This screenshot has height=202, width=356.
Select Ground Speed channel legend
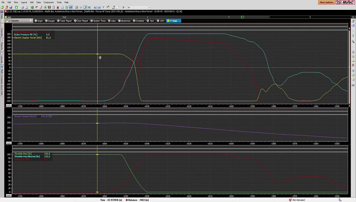pos(25,116)
